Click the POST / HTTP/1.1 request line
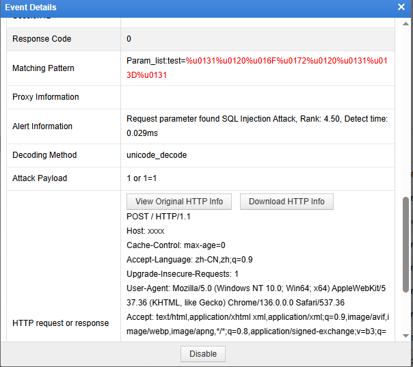The width and height of the screenshot is (413, 367). (x=159, y=217)
